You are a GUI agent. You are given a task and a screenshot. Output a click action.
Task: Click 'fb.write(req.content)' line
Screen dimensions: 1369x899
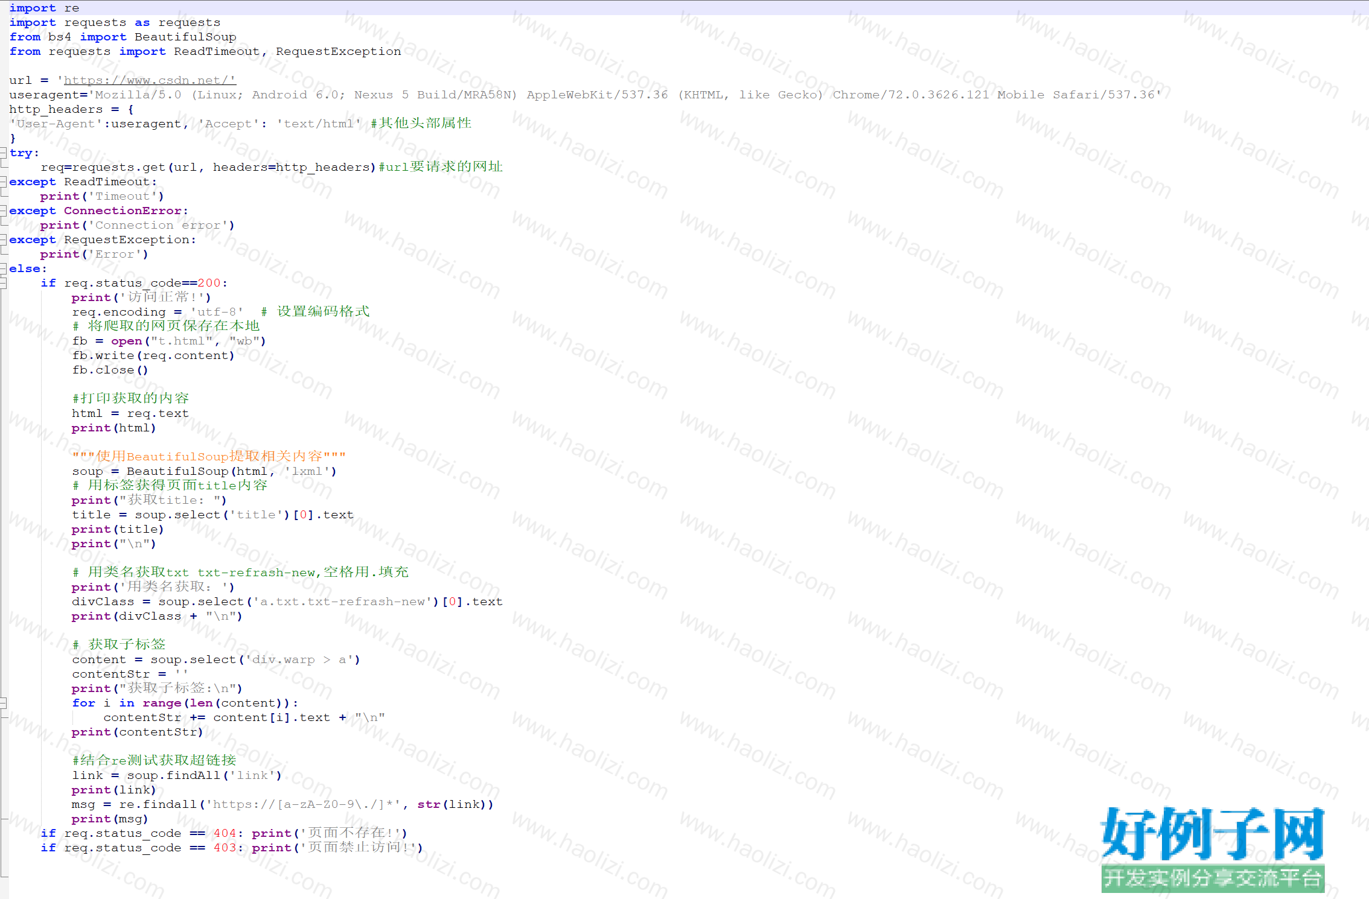pos(153,355)
